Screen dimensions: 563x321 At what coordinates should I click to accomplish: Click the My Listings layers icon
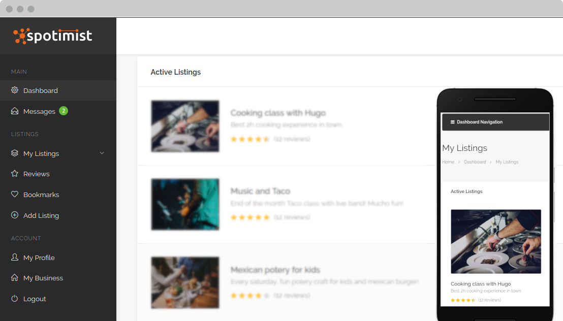click(15, 153)
